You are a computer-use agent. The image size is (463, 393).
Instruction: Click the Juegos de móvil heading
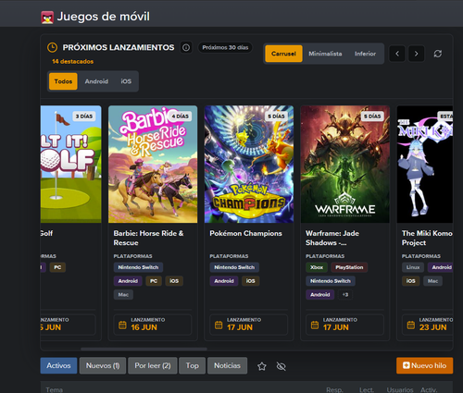104,17
